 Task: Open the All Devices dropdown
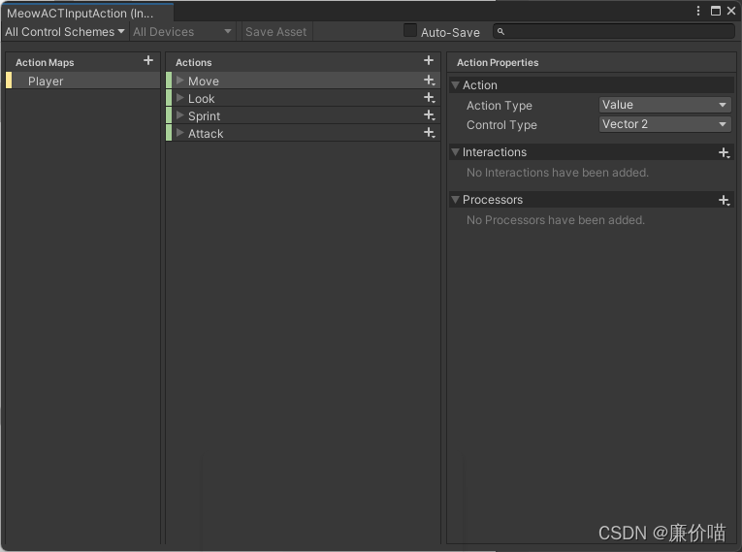pyautogui.click(x=182, y=32)
